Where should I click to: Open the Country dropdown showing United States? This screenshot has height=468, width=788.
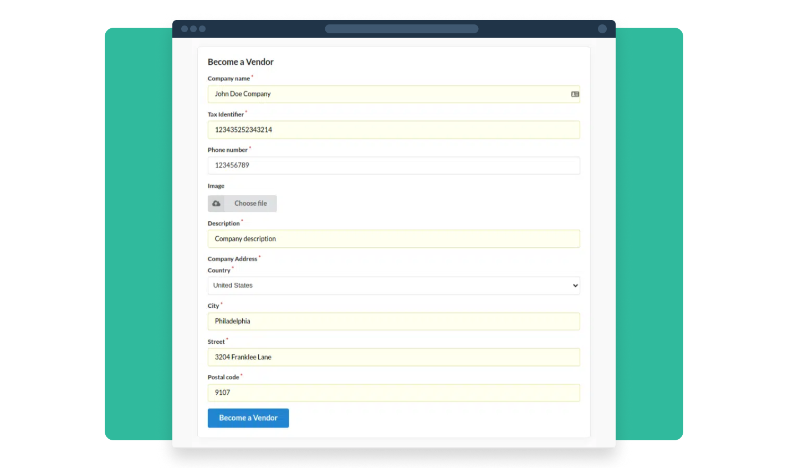coord(393,285)
